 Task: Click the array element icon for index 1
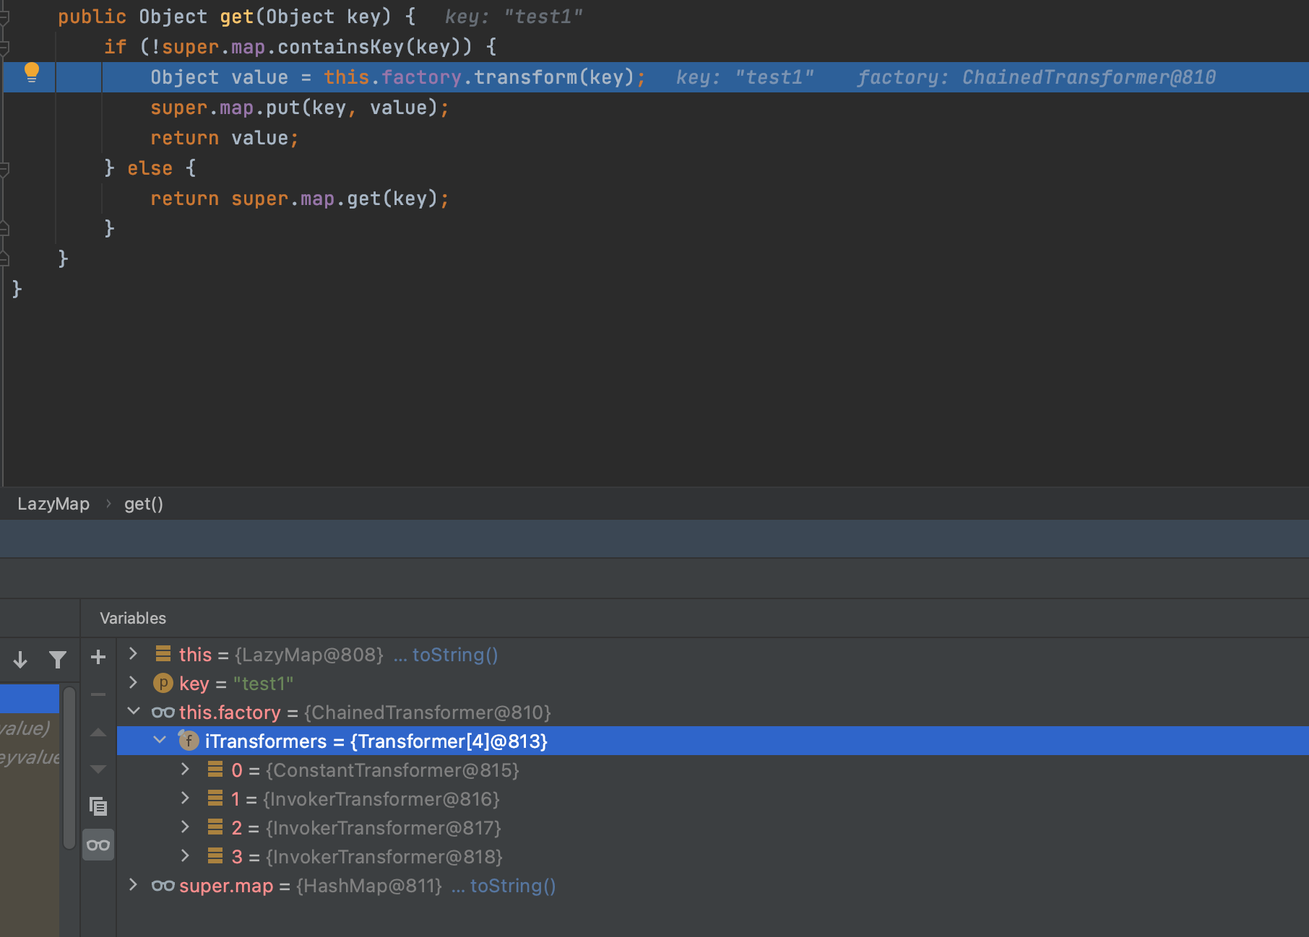pyautogui.click(x=215, y=798)
